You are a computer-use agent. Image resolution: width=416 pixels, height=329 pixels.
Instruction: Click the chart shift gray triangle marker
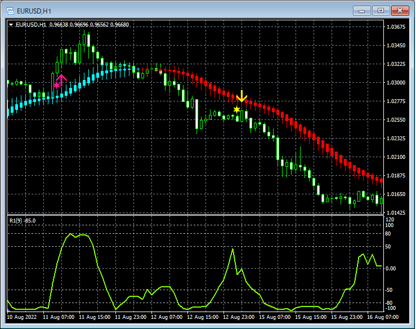[x=8, y=310]
